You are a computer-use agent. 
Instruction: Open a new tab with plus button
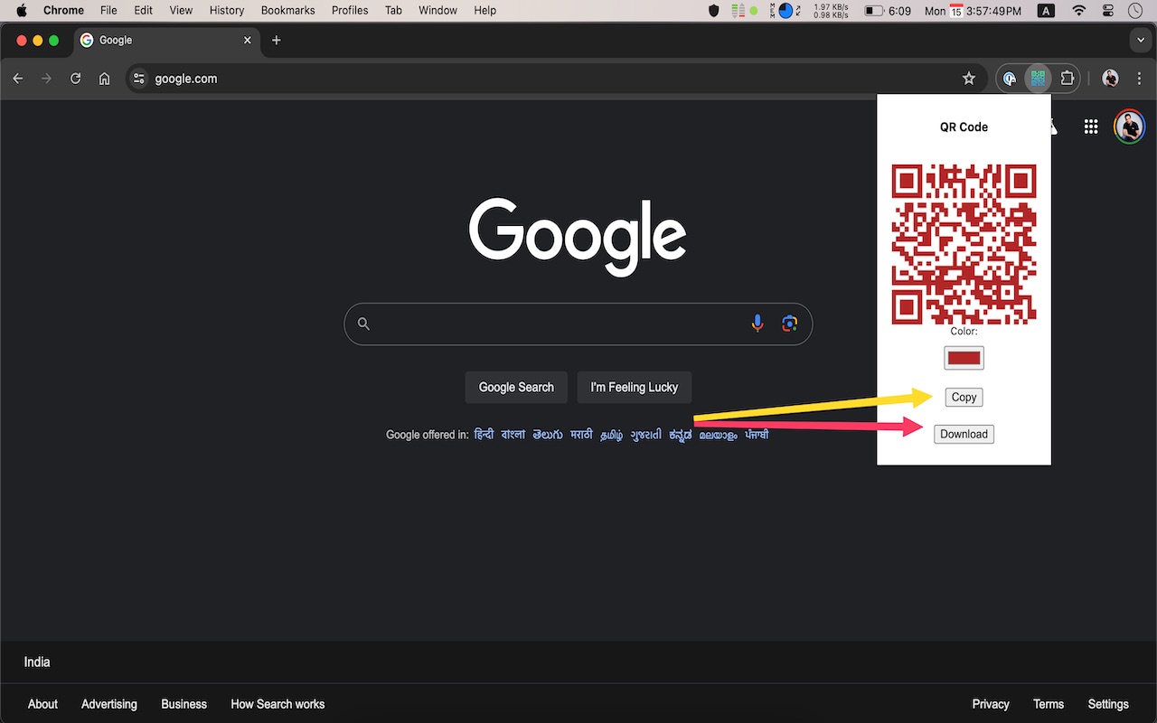pyautogui.click(x=277, y=40)
